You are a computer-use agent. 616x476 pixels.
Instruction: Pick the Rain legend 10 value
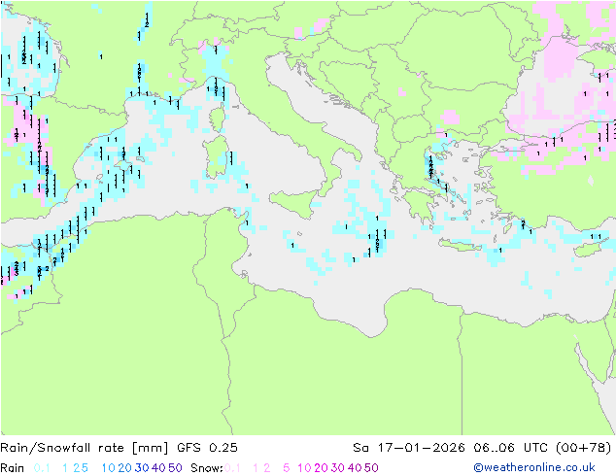(108, 468)
